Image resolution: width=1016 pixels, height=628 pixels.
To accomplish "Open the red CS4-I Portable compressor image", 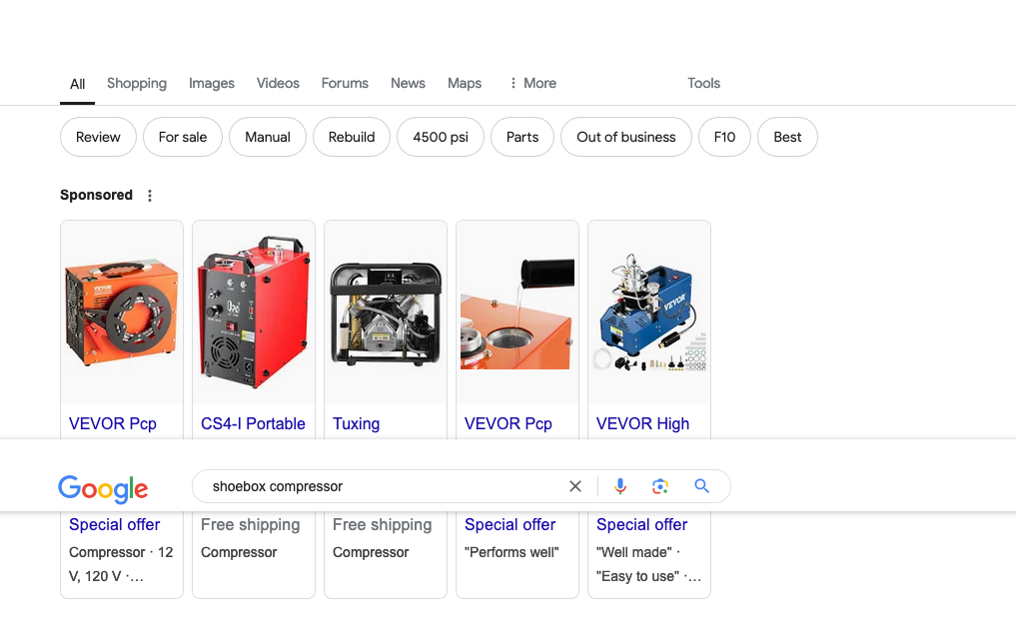I will (x=254, y=313).
